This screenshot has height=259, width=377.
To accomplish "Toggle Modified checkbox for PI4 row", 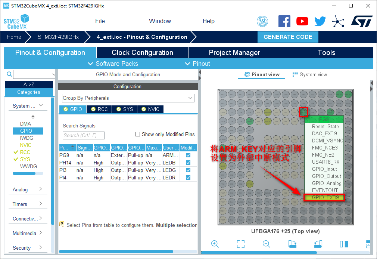I will (188, 178).
